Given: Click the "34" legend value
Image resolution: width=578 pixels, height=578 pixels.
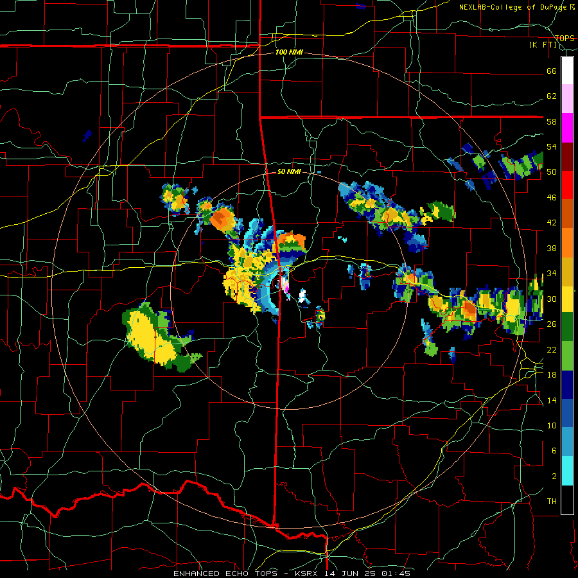Looking at the screenshot, I should tap(552, 274).
